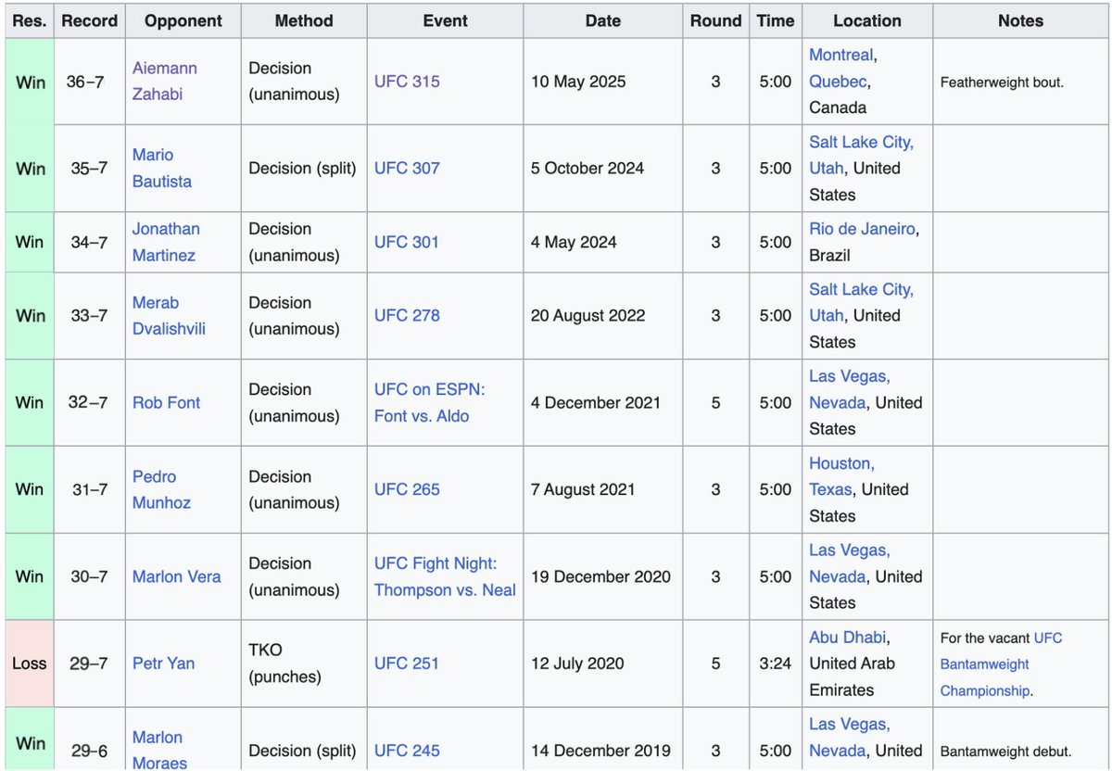Open the Mario Bautista opponent link
The height and width of the screenshot is (771, 1112).
tap(162, 168)
